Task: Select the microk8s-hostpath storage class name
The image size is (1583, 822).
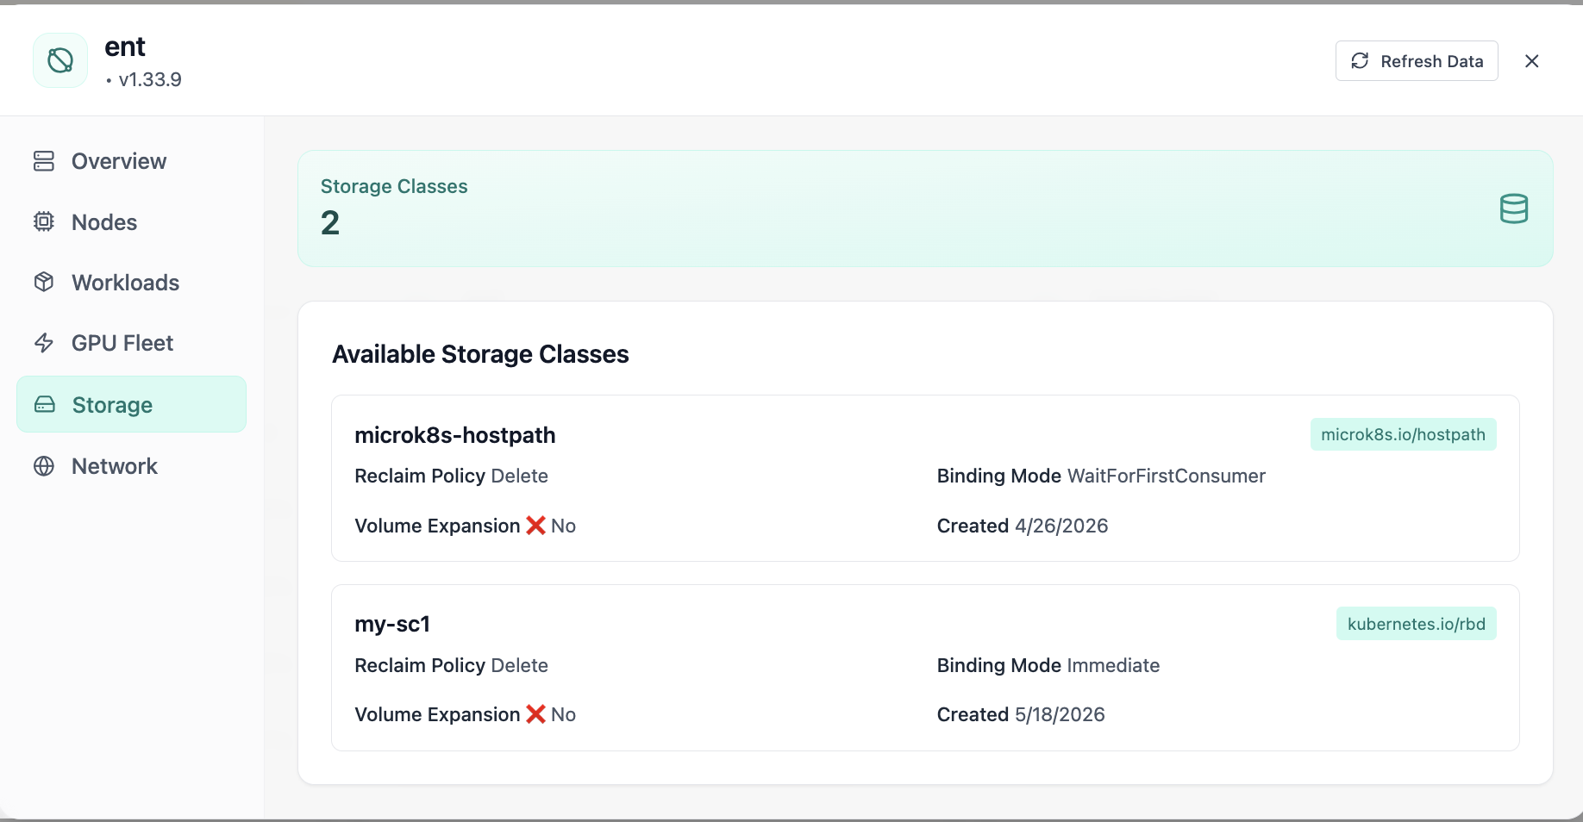Action: pyautogui.click(x=455, y=435)
